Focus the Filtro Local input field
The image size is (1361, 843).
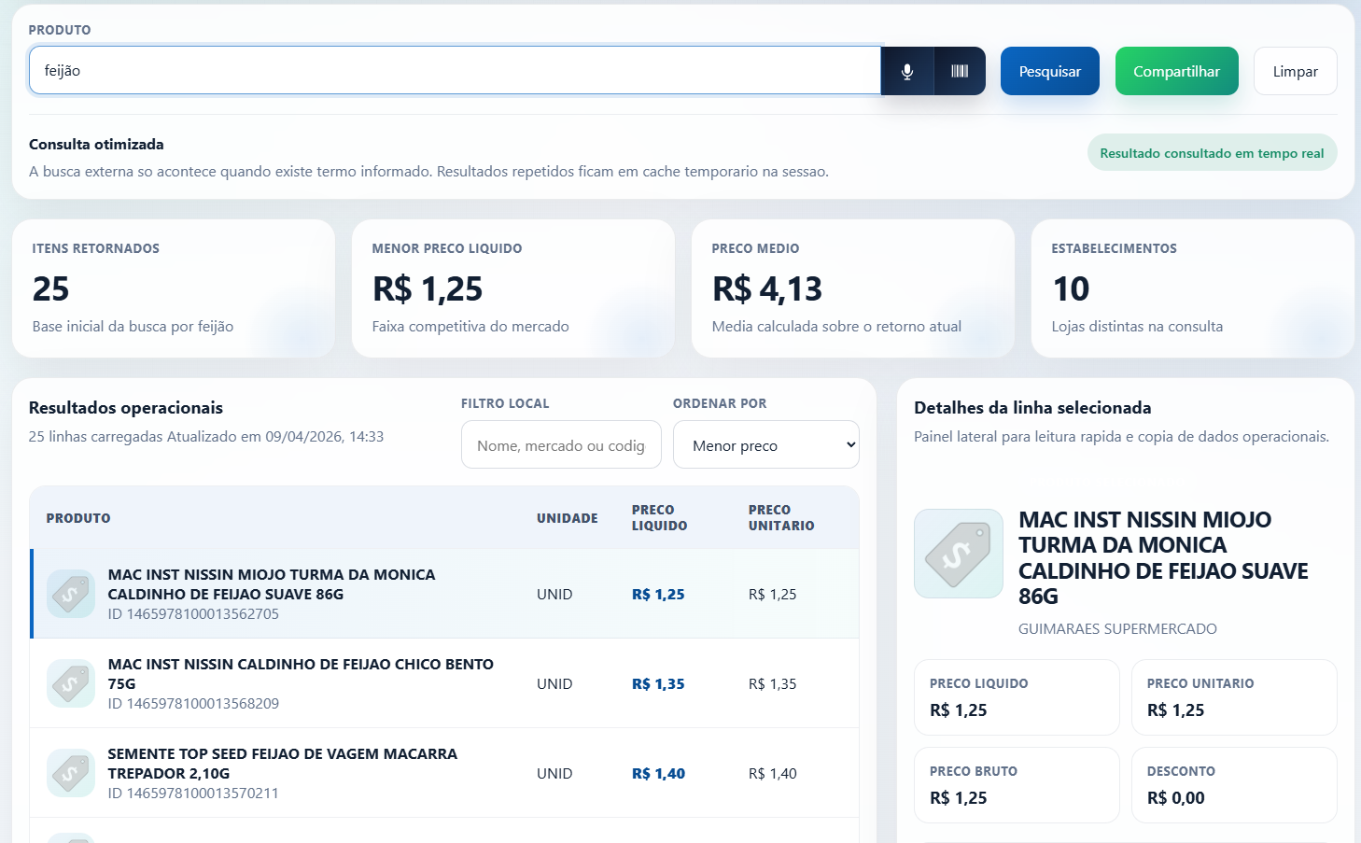(561, 444)
